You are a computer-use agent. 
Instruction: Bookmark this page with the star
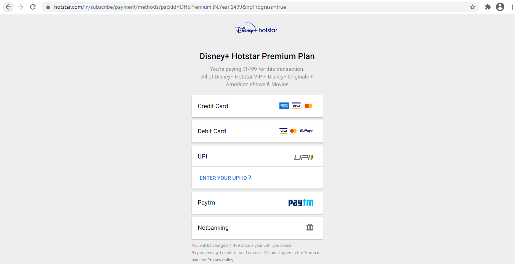473,7
